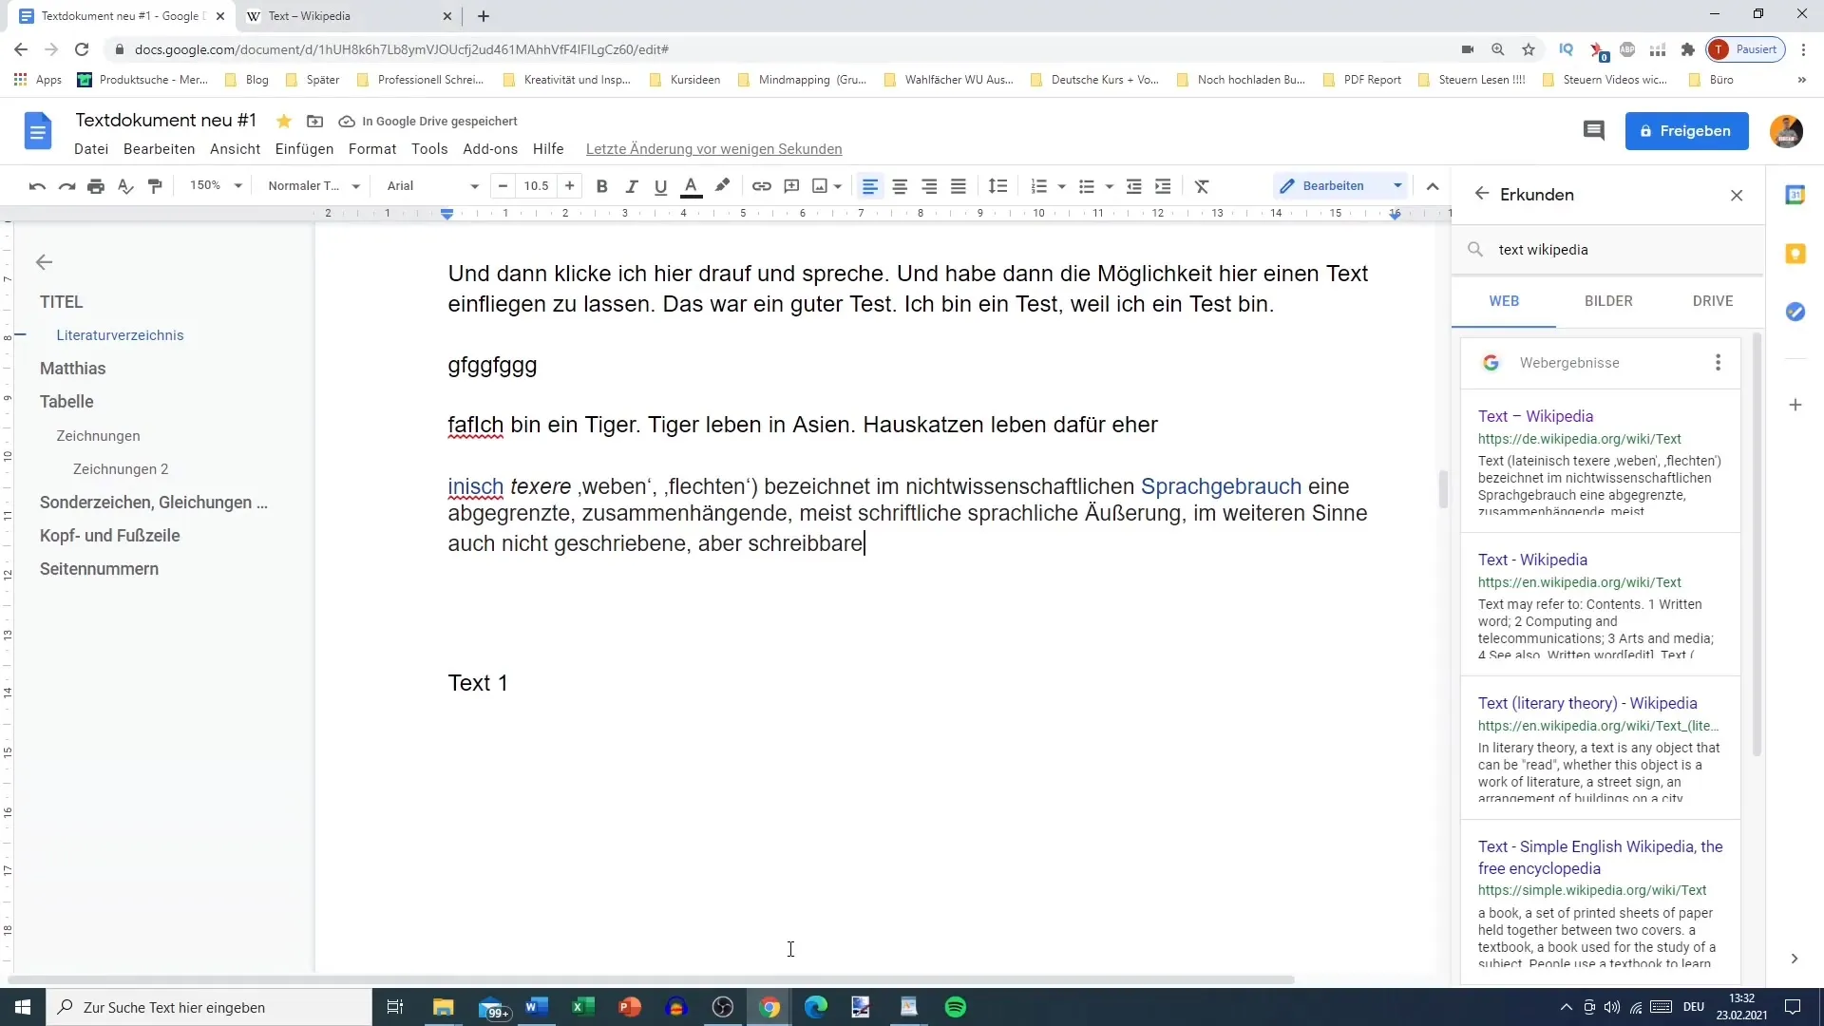This screenshot has height=1026, width=1824.
Task: Toggle the Erkunden panel closed
Action: [x=1738, y=194]
